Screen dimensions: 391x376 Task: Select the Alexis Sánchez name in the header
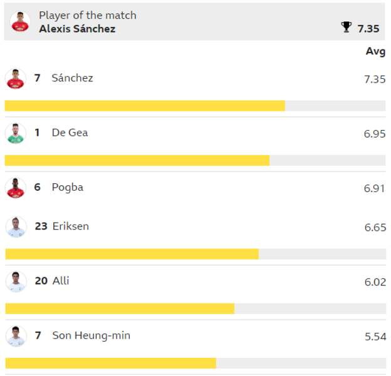click(77, 29)
